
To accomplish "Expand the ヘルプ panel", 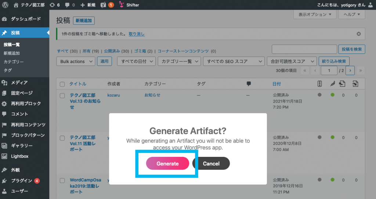I will coord(352,14).
